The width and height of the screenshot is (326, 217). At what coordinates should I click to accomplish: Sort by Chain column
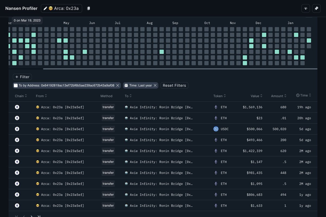click(21, 96)
